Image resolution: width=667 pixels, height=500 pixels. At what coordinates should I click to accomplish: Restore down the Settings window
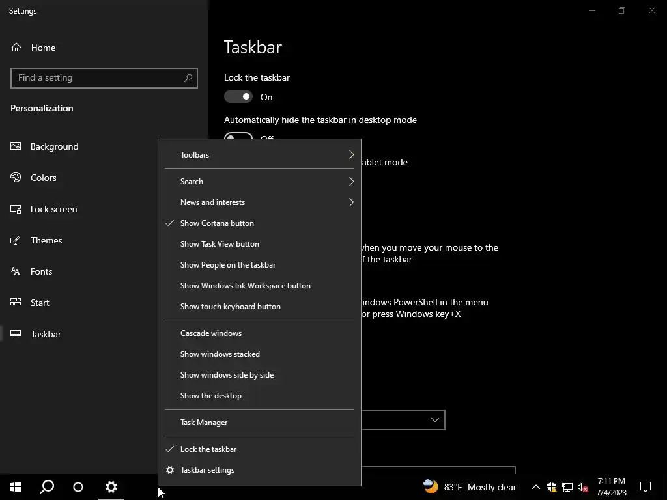pyautogui.click(x=622, y=10)
